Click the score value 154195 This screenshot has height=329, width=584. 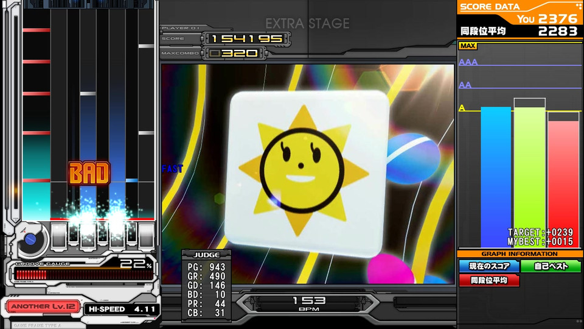(246, 38)
